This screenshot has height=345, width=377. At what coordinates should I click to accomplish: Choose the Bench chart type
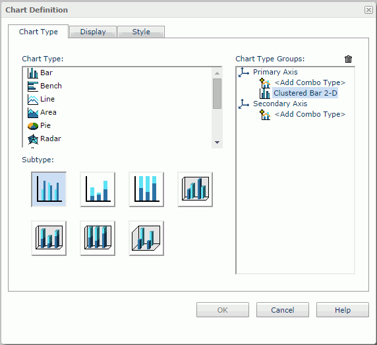click(x=45, y=86)
